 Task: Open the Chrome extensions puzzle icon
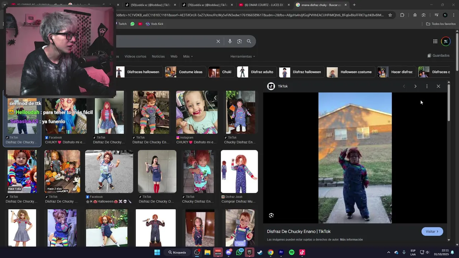point(402,15)
